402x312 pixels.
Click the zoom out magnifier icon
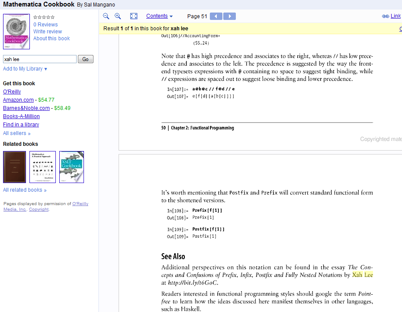click(x=106, y=16)
